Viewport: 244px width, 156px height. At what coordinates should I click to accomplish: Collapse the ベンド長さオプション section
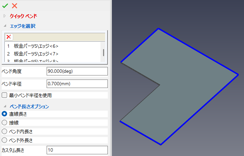5,107
